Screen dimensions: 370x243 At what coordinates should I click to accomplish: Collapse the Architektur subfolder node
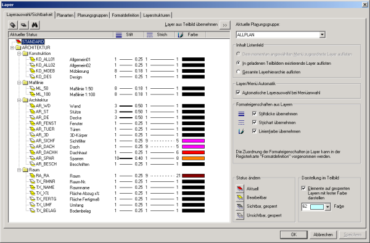(x=19, y=100)
